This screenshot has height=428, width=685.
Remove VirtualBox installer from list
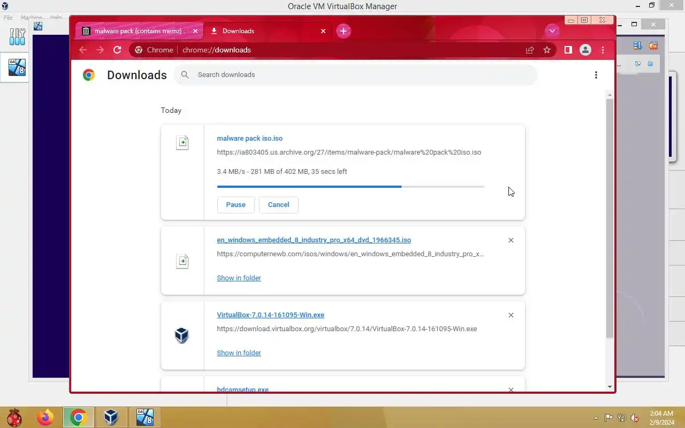[x=511, y=315]
